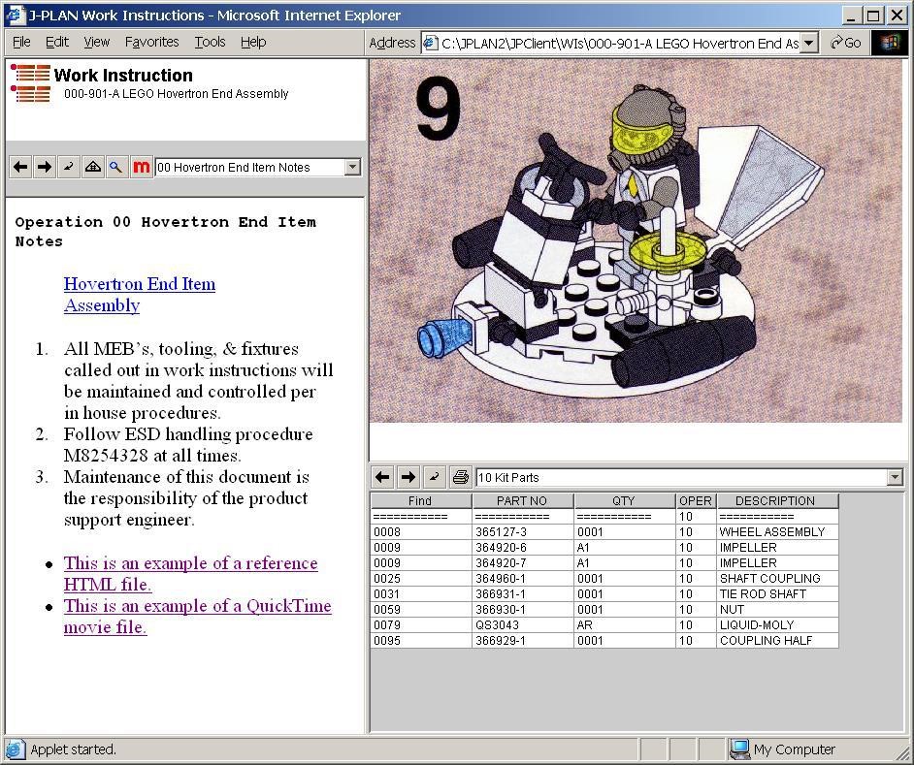Screen dimensions: 914x765
Task: Open the Hovertron End Item Assembly link
Action: coord(140,294)
